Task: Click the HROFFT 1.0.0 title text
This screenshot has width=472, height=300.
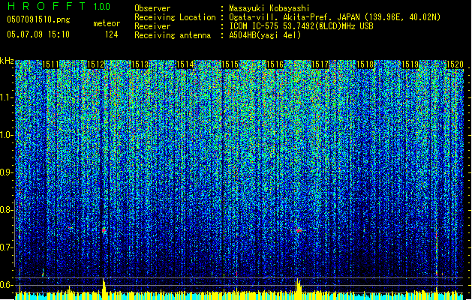Action: point(59,6)
